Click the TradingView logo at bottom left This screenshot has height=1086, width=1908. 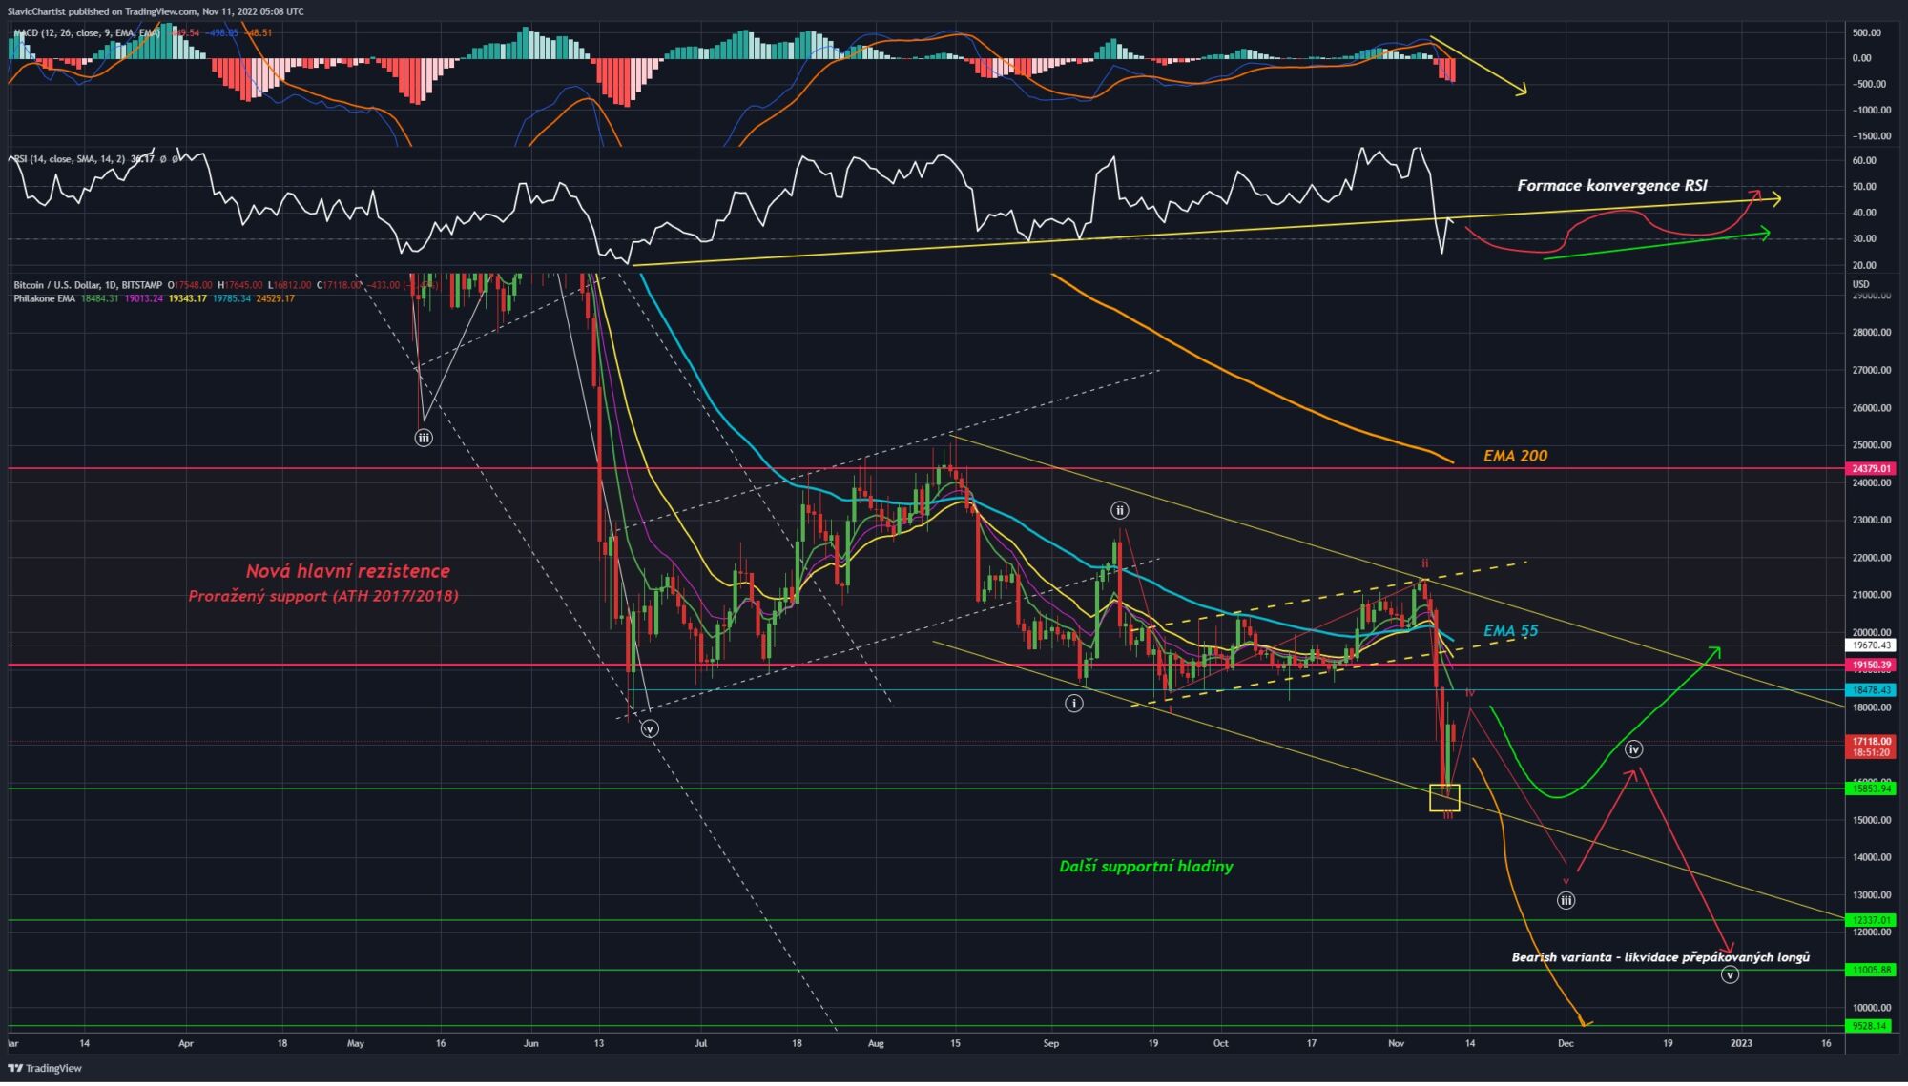[44, 1069]
